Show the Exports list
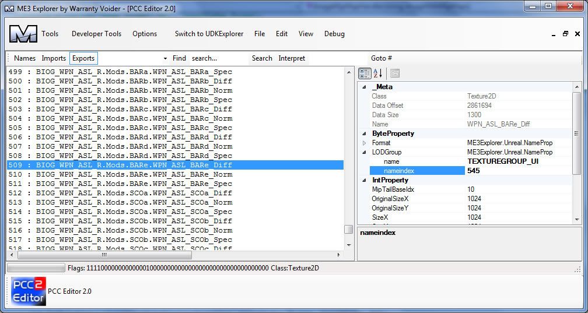 pyautogui.click(x=83, y=58)
